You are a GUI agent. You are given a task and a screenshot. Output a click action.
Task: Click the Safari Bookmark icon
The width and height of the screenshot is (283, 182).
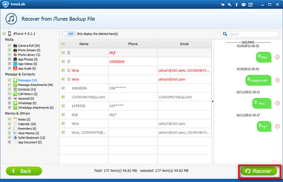(15, 137)
